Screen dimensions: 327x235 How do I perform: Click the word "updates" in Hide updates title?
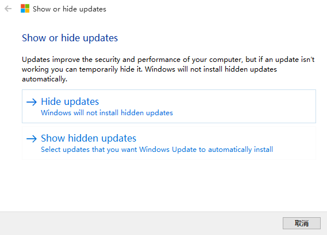(x=82, y=102)
